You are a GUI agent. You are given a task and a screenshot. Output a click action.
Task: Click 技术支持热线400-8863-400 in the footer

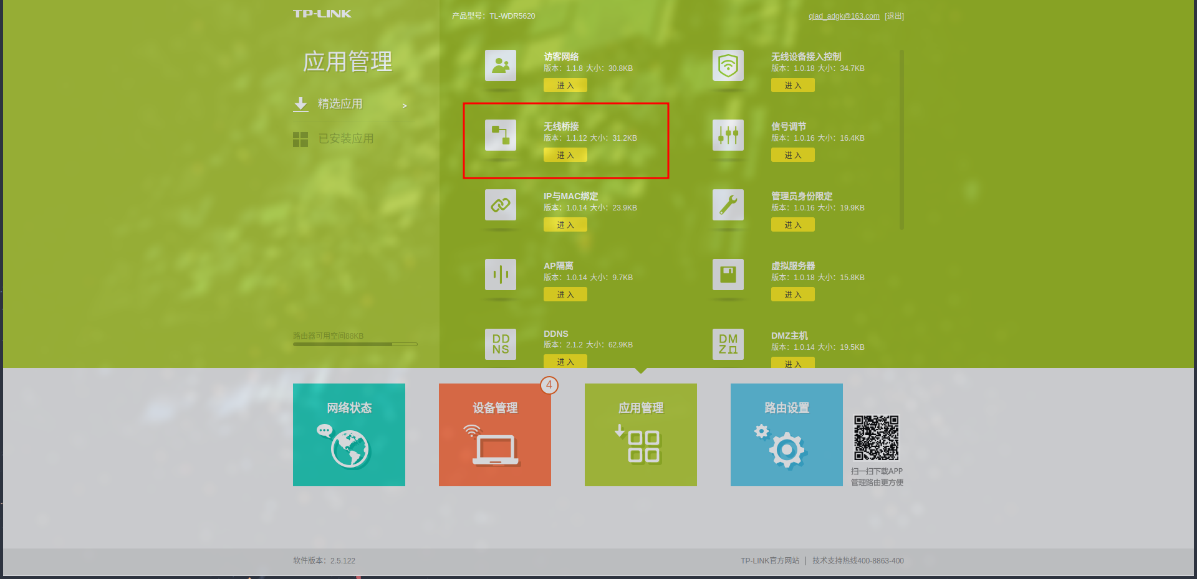pos(858,561)
